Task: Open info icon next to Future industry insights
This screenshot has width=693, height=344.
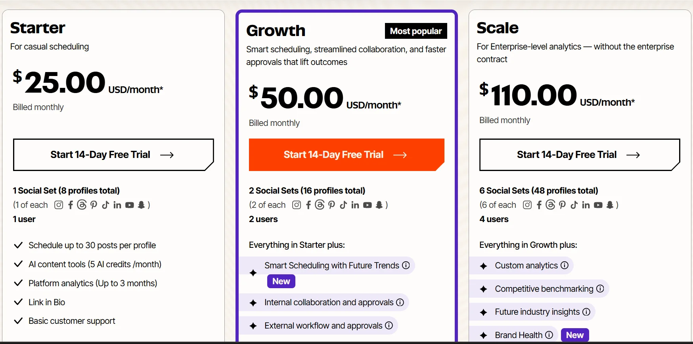Action: (586, 312)
